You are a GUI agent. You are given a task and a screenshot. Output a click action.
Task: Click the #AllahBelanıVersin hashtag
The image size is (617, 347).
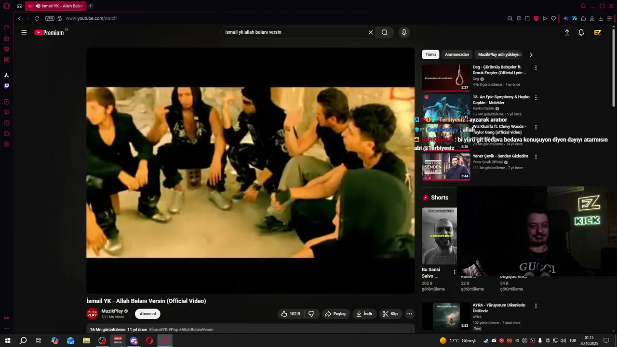(196, 330)
